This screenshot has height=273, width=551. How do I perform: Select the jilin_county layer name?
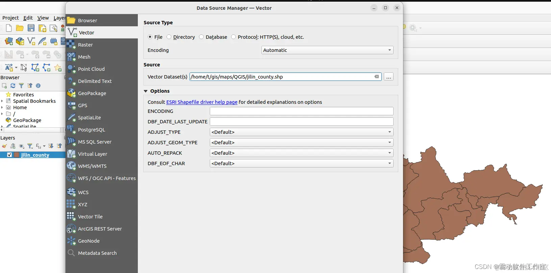[x=35, y=155]
